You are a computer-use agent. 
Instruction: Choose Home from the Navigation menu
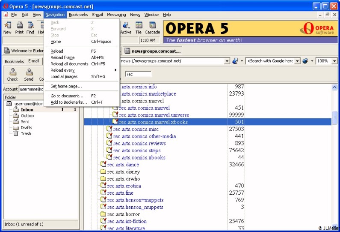[82, 41]
